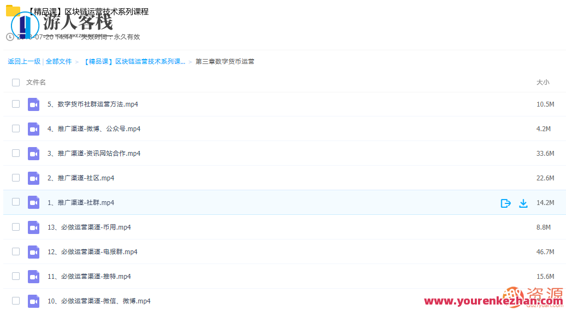Viewport: 566px width, 310px height.
Task: Click video icon for 13、必做运营渠道-币用.mp4
Action: [x=33, y=227]
